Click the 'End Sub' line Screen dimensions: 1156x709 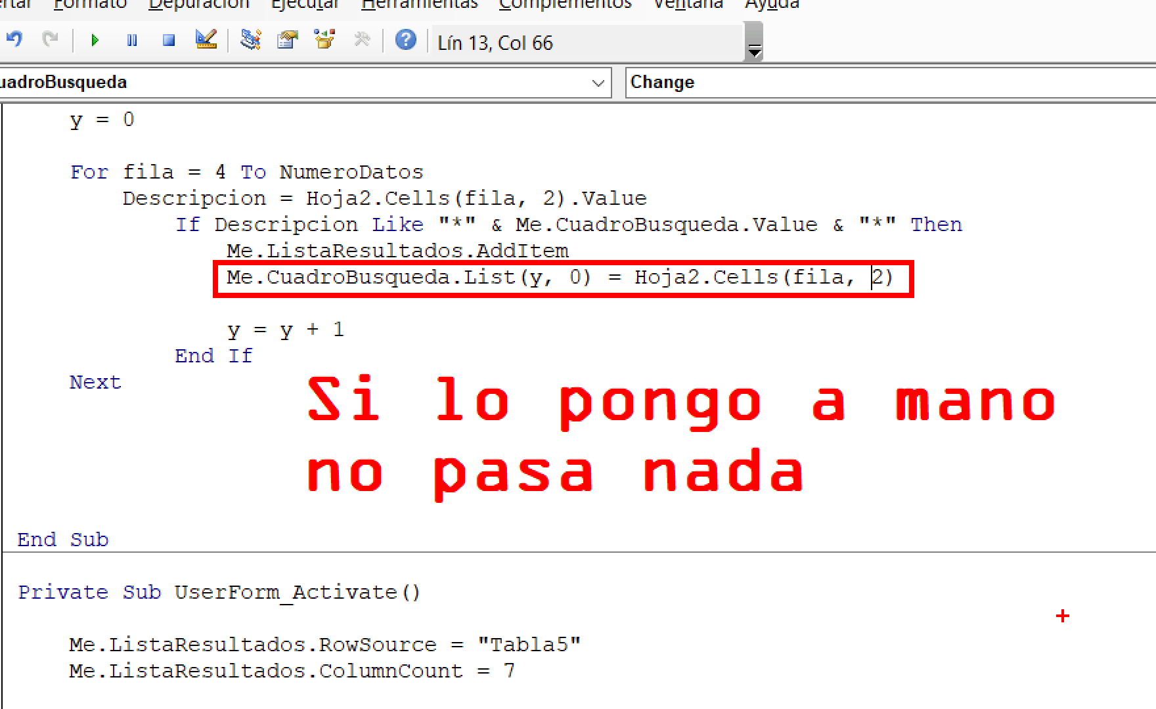[x=63, y=540]
